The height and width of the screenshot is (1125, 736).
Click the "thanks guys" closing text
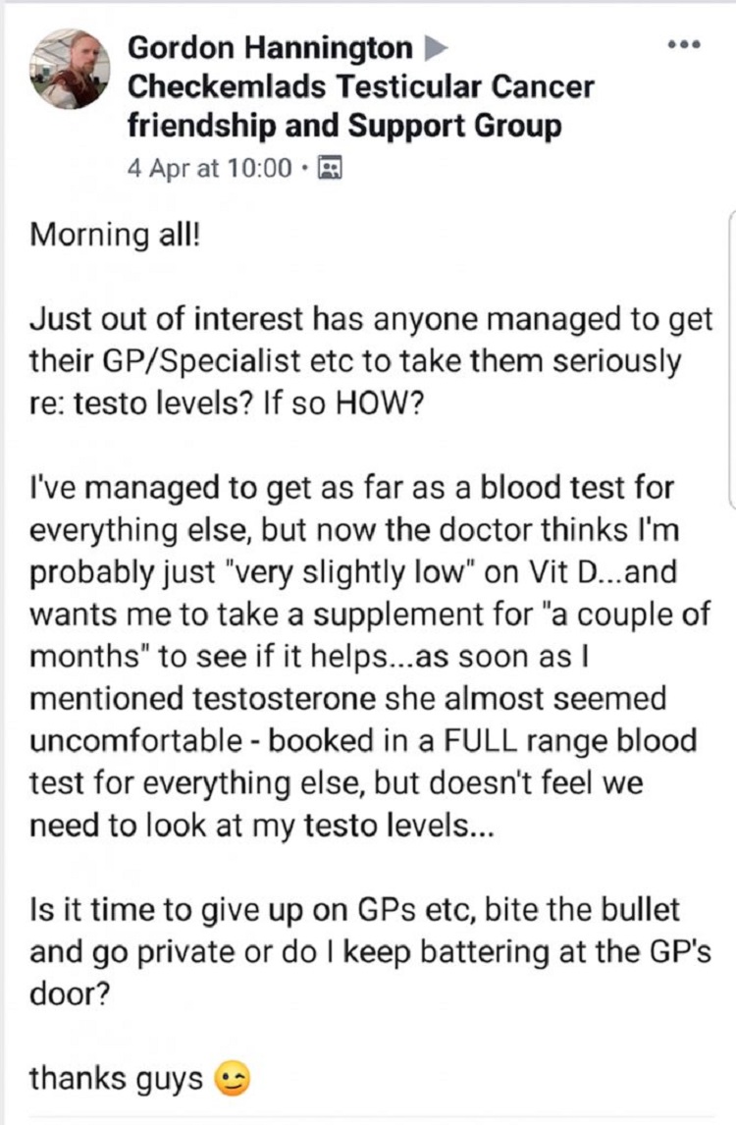point(115,1078)
